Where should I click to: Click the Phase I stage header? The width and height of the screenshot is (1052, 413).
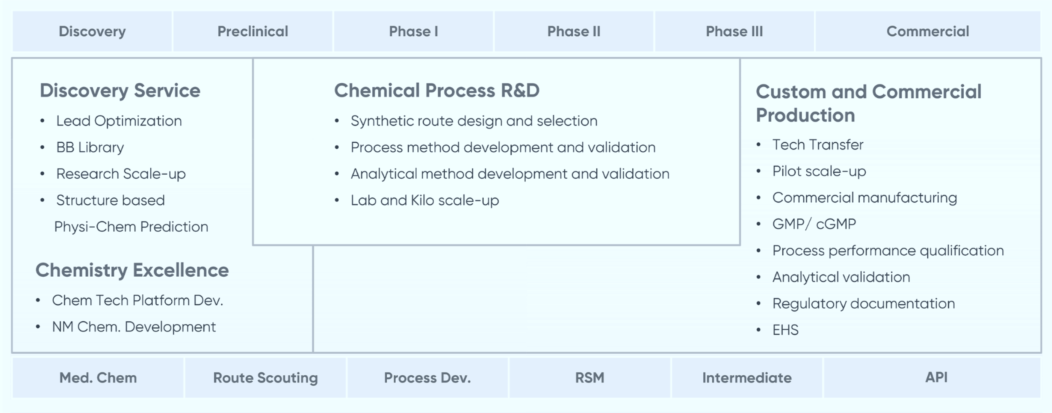tap(413, 32)
